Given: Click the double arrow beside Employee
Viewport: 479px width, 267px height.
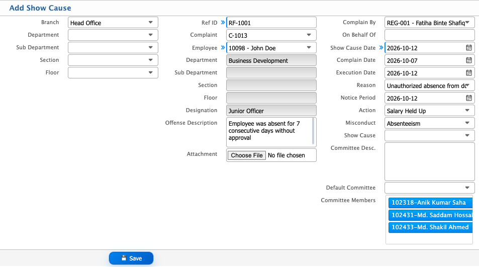Looking at the screenshot, I should pos(223,47).
